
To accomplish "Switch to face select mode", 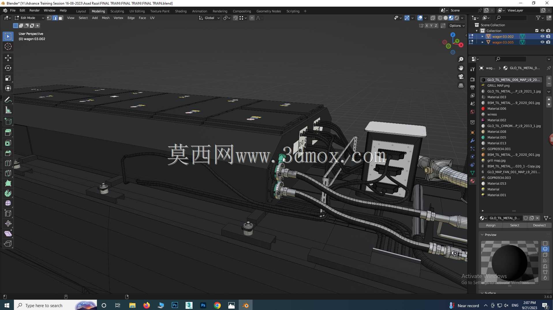I will click(61, 18).
